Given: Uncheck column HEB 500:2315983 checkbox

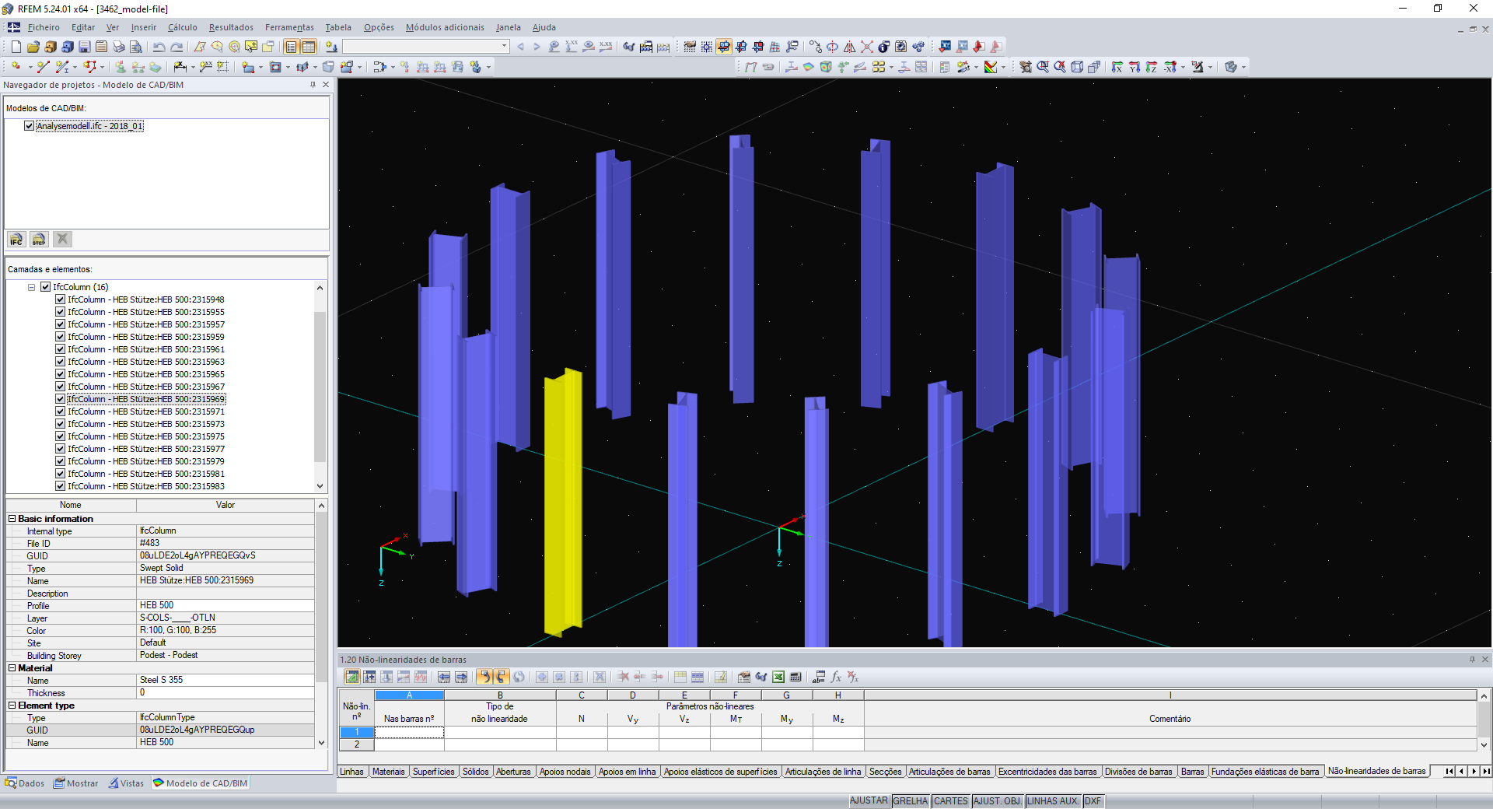Looking at the screenshot, I should click(x=60, y=486).
